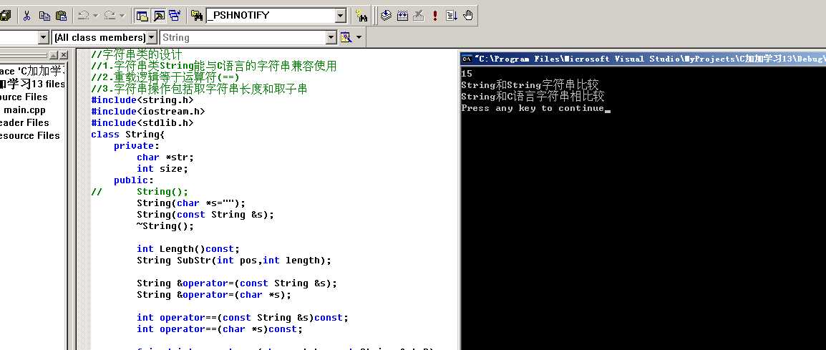826x350 pixels.
Task: Expand the String members combo arrow
Action: tap(331, 37)
